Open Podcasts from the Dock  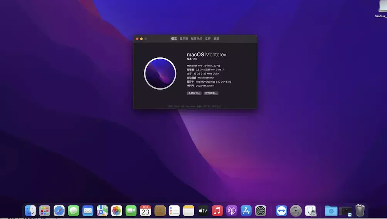point(232,211)
